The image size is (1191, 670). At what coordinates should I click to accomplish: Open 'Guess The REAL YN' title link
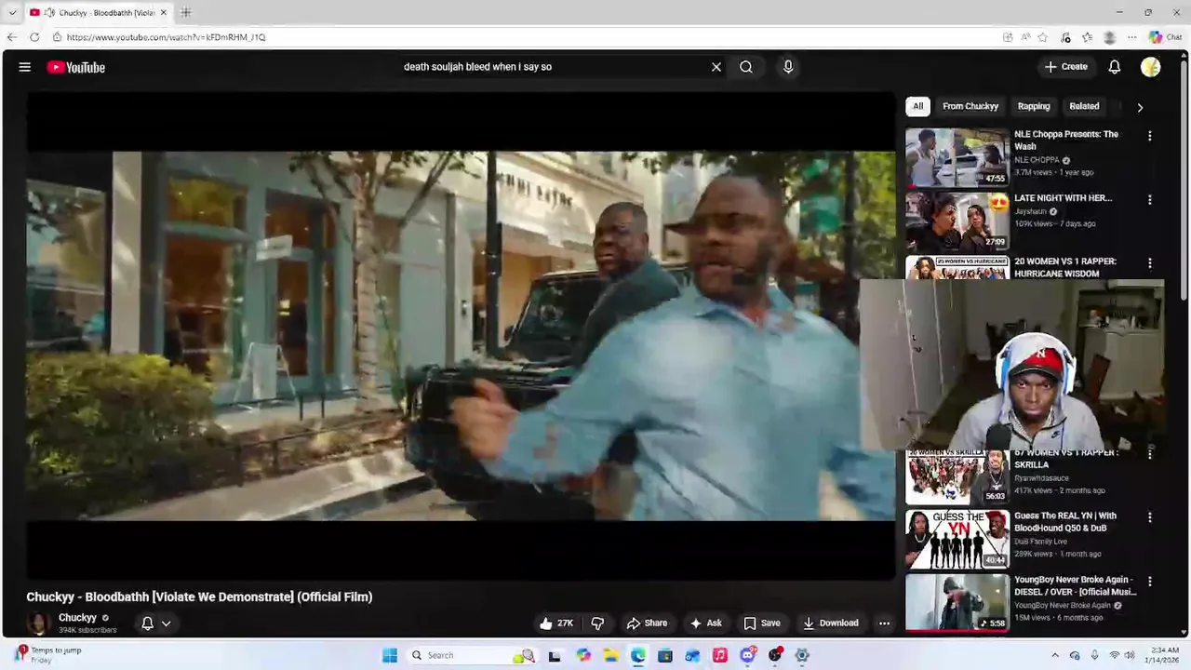tap(1065, 521)
